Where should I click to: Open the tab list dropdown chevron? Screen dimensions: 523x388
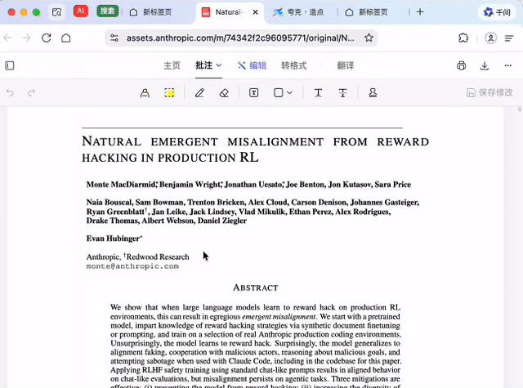click(55, 12)
